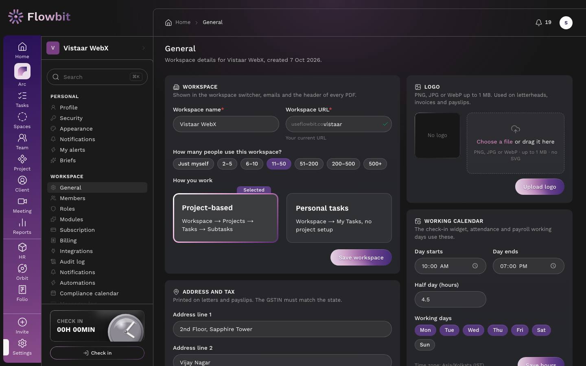Viewport: 586px width, 366px height.
Task: Open Security in personal settings
Action: pyautogui.click(x=97, y=118)
